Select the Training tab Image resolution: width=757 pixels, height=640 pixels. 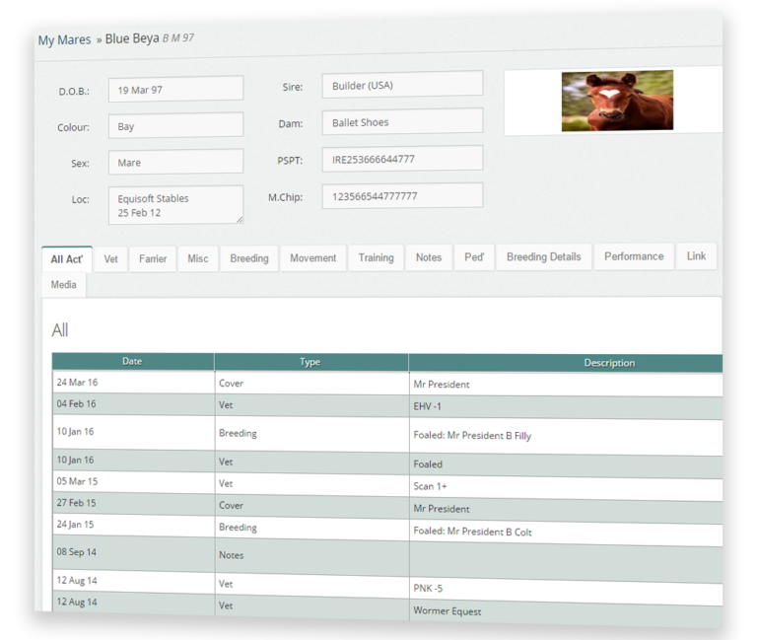377,257
